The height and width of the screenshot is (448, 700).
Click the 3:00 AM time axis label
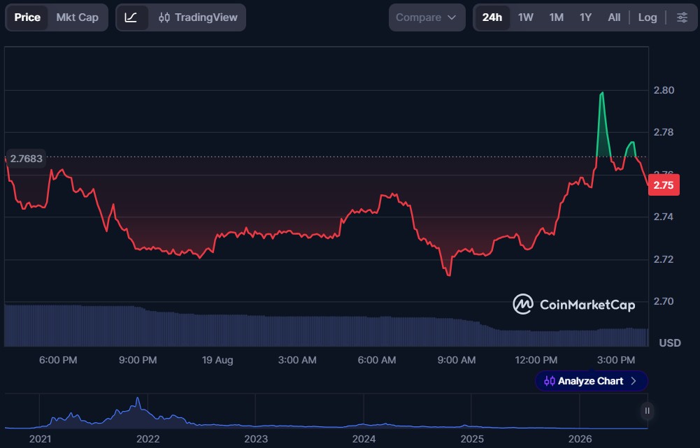297,360
